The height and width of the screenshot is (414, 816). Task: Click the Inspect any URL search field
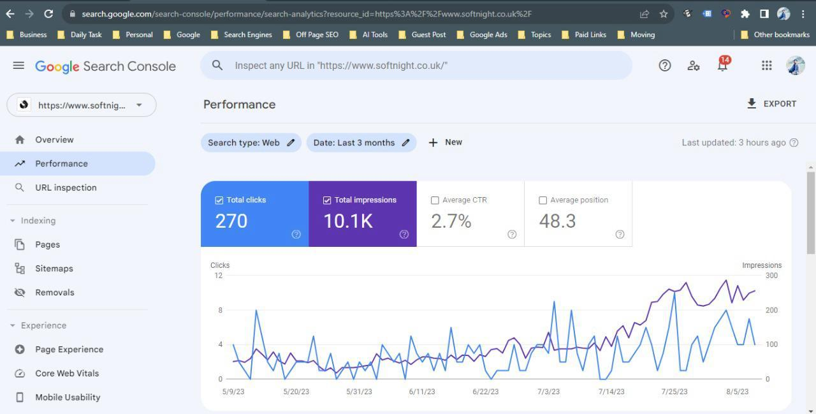click(416, 65)
